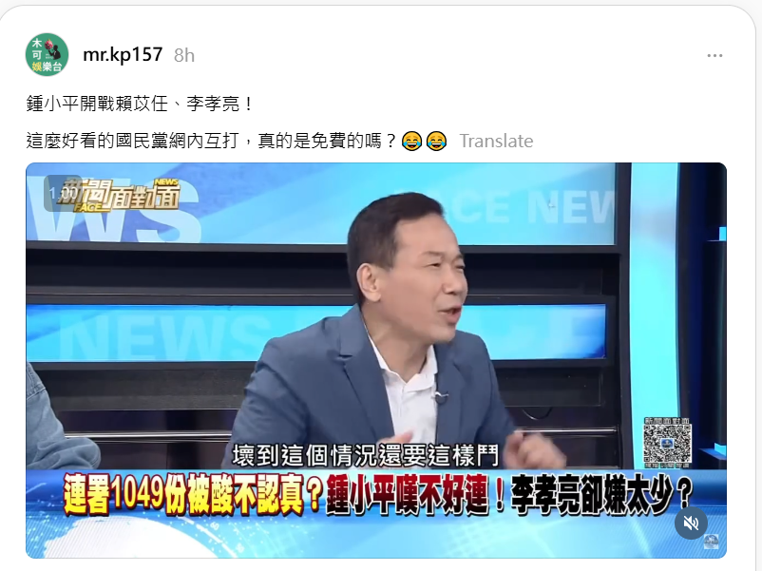Click the mr.kp157 username link

(x=123, y=54)
